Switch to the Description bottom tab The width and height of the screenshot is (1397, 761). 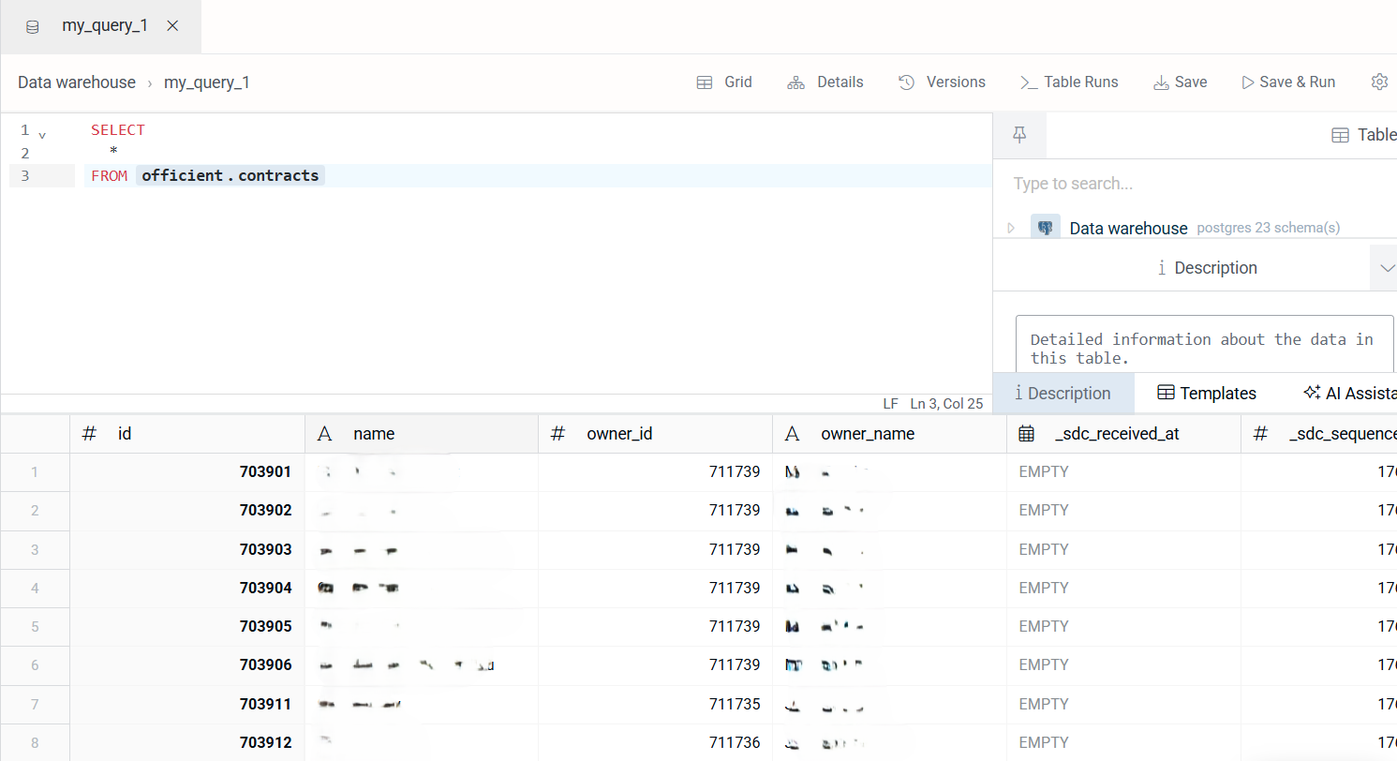1063,394
